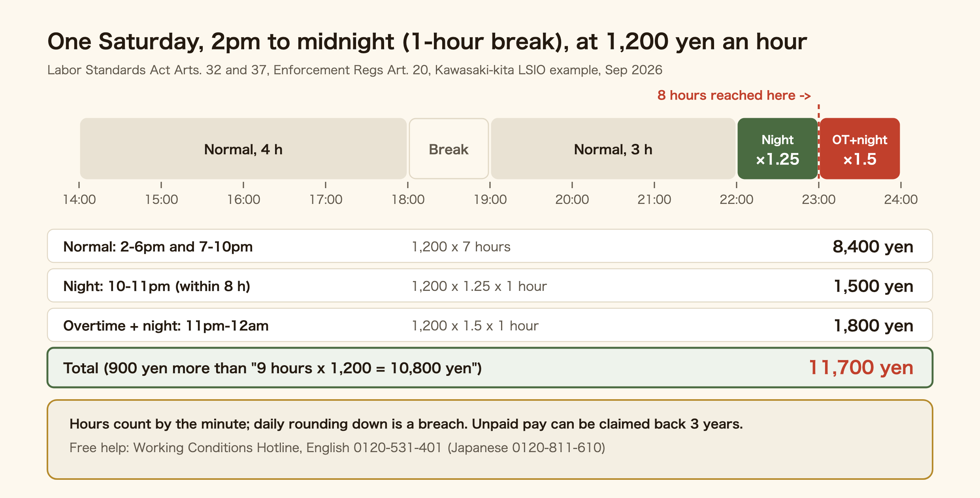Click the 17:00 timeline label

(x=326, y=199)
